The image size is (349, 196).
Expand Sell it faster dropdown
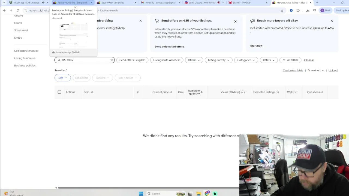coord(128,78)
